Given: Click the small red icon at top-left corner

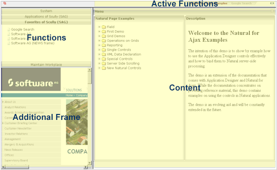Looking at the screenshot, I should [x=5, y=3].
